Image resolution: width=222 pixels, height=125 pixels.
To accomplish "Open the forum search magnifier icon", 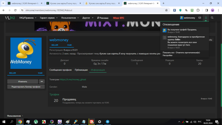I will 212,18.
